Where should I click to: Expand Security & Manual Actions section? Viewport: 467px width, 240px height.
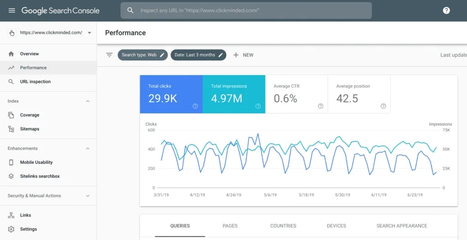click(x=88, y=196)
